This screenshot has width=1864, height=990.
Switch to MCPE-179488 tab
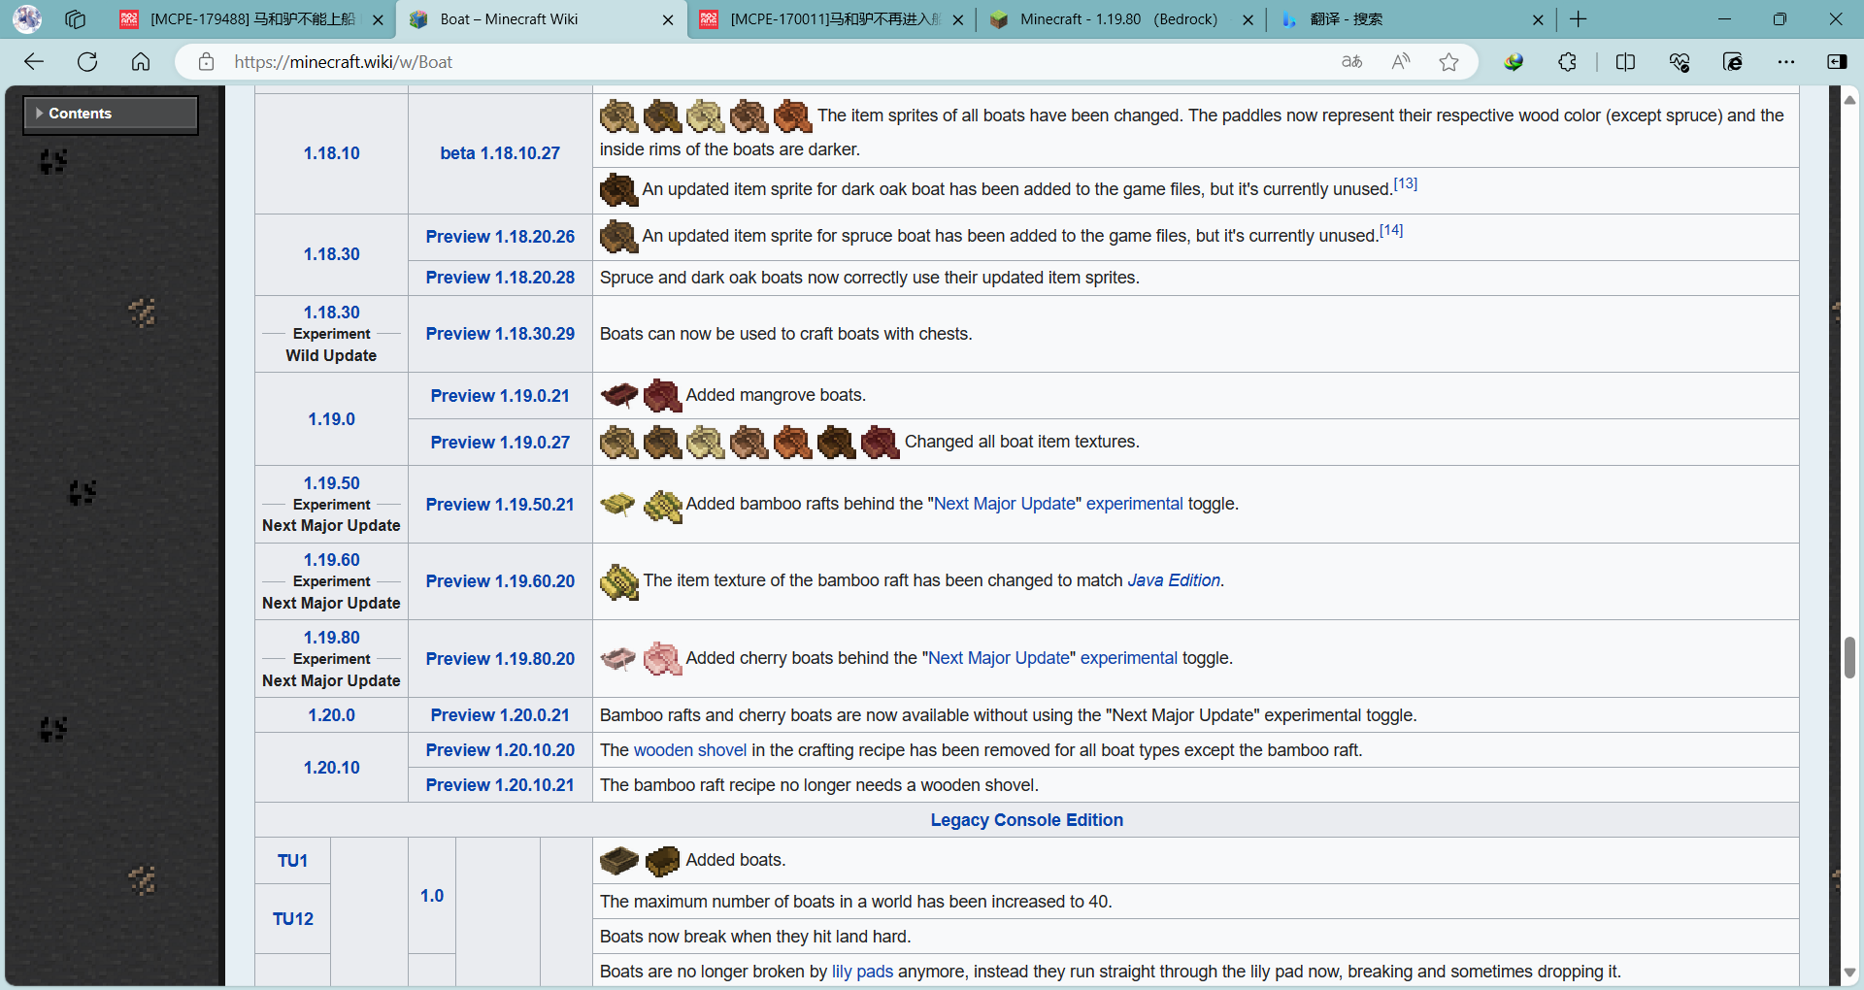tap(252, 19)
